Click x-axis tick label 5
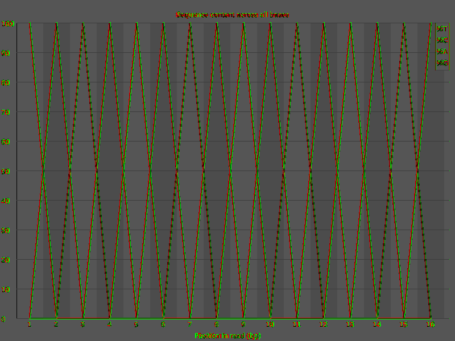 [x=136, y=325]
